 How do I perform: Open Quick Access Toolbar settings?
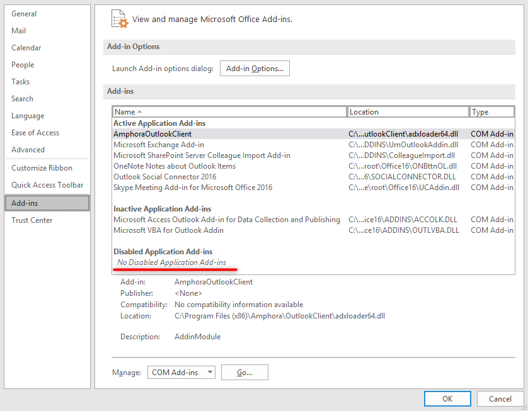pos(47,185)
